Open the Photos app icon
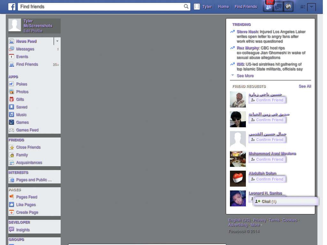This screenshot has width=327, height=245. pyautogui.click(x=12, y=92)
